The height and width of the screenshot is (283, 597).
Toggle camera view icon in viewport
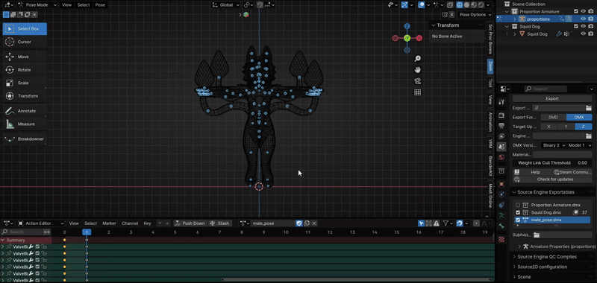click(418, 81)
